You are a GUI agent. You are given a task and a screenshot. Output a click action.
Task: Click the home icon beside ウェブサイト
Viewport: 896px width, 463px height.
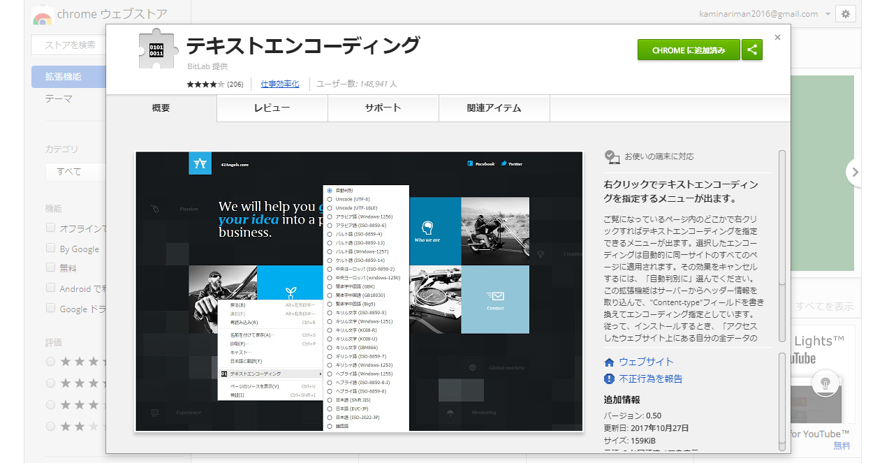609,362
